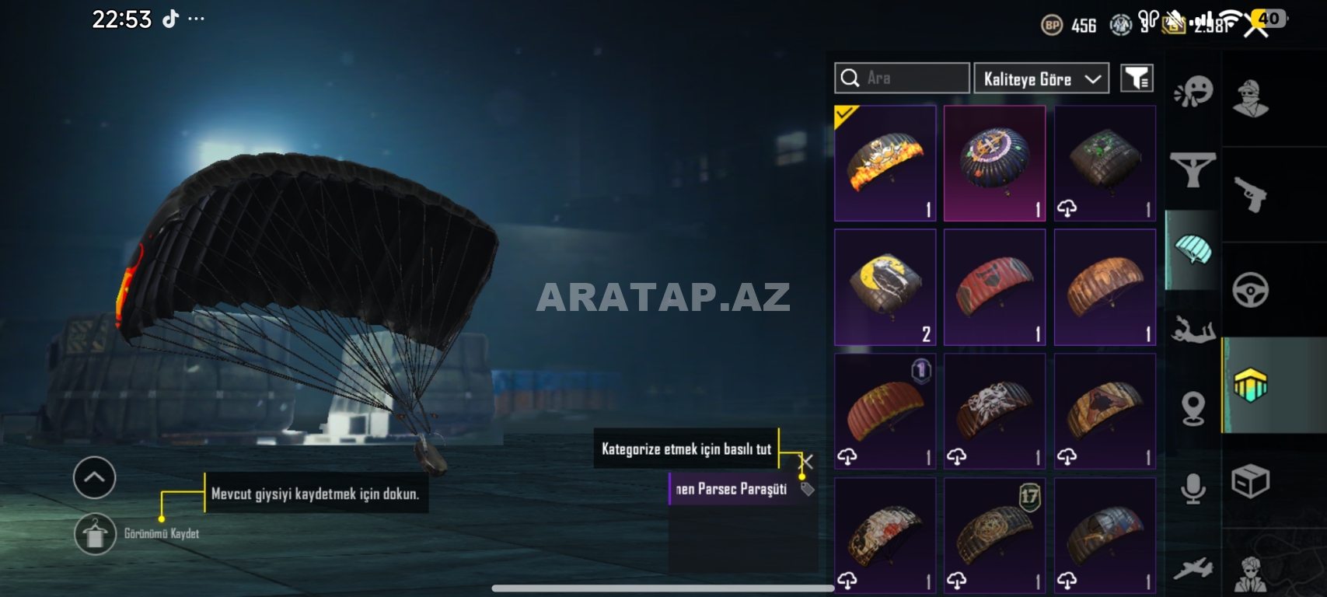Viewport: 1327px width, 597px height.
Task: Open the vehicle steering wheel category
Action: [1251, 290]
